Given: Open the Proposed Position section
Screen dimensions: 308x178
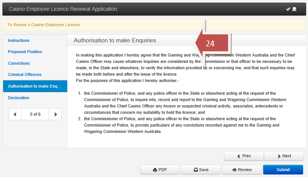Looking at the screenshot, I should coord(25,52).
